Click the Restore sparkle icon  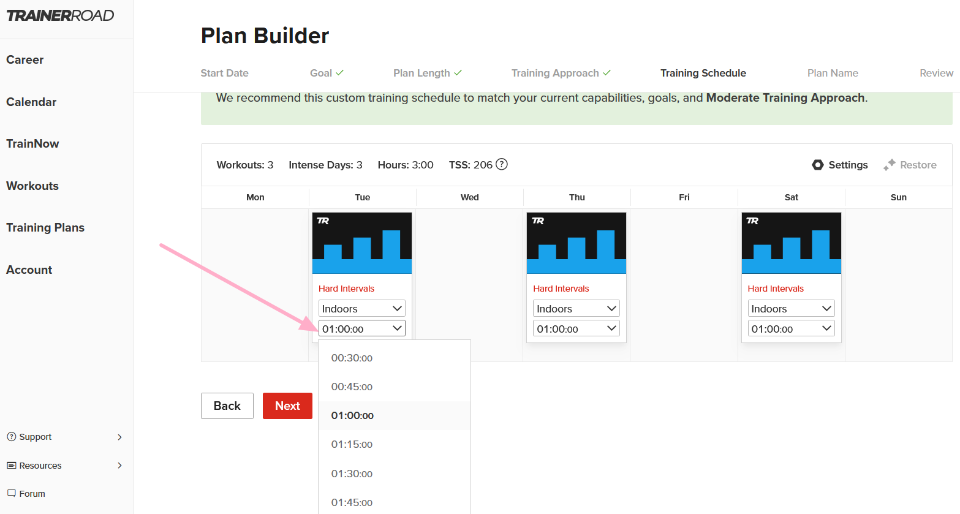tap(890, 165)
